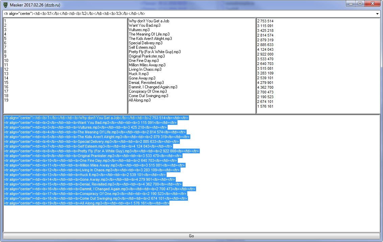
Task: Click line 19 in the numbers list panel
Action: pyautogui.click(x=6, y=100)
